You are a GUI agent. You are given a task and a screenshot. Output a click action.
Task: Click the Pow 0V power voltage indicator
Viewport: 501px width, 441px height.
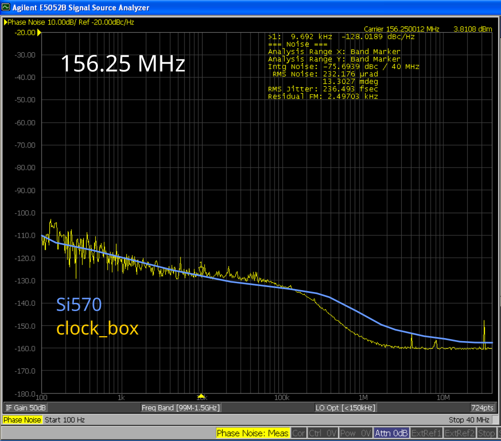click(x=355, y=433)
